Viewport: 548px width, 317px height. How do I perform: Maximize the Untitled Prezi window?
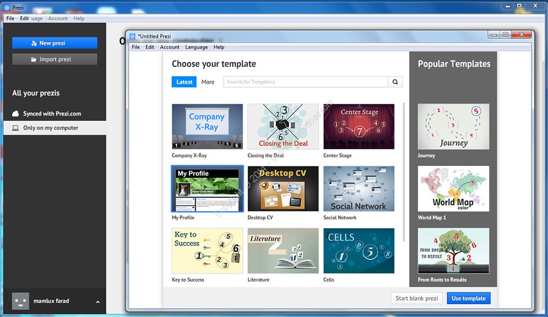(x=506, y=35)
